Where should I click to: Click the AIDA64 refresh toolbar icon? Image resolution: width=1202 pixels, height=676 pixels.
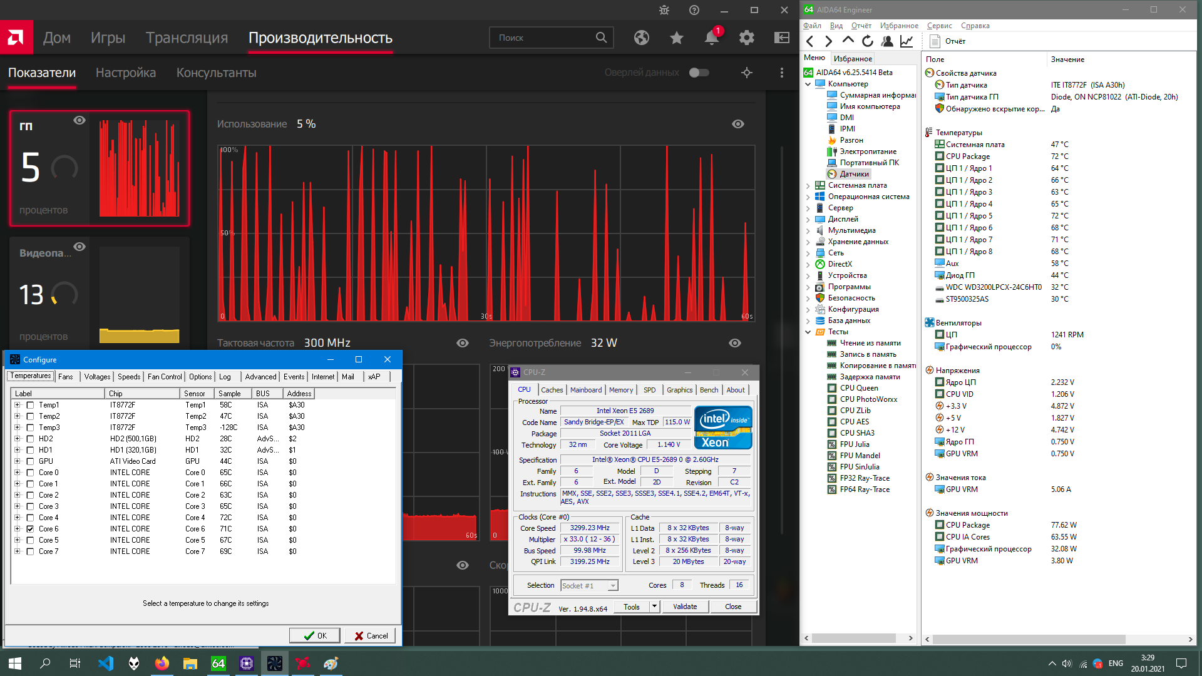point(867,41)
